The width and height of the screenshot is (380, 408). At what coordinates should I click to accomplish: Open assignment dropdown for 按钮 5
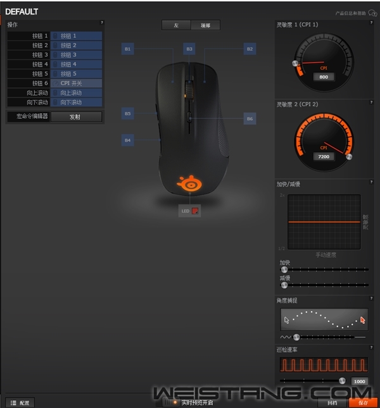tap(76, 73)
